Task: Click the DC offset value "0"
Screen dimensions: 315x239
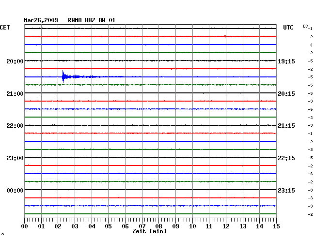Action: pos(312,45)
